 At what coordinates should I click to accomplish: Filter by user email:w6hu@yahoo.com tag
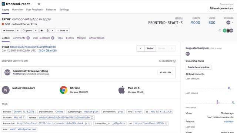[x=23, y=129]
